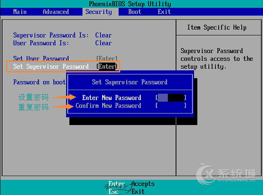Select the Security tab
Screen dimensions: 263x195
point(99,12)
